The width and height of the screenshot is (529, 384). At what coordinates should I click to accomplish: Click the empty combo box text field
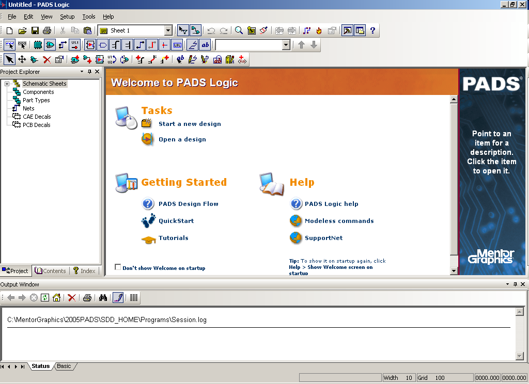[248, 45]
